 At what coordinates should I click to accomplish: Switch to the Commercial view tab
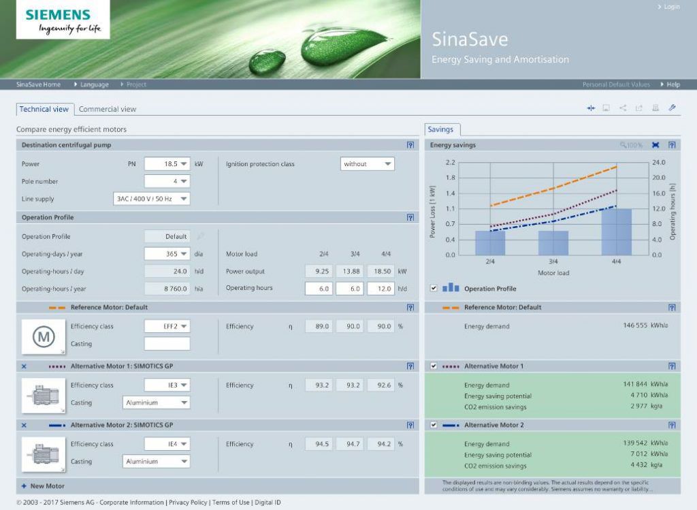click(108, 109)
